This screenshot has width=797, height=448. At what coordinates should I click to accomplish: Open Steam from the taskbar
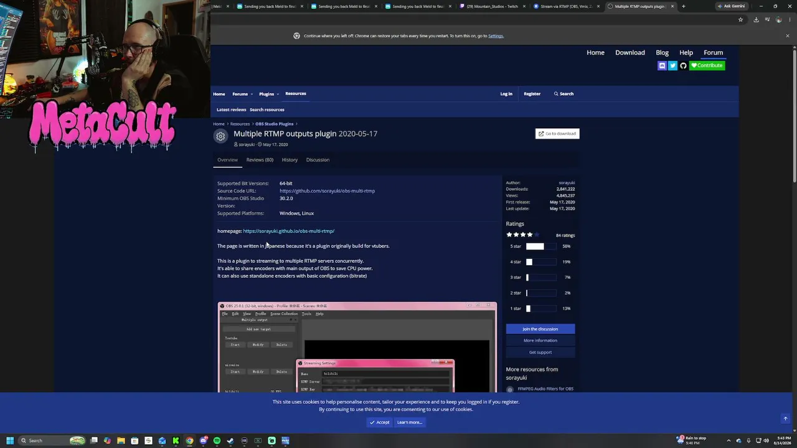coord(230,441)
